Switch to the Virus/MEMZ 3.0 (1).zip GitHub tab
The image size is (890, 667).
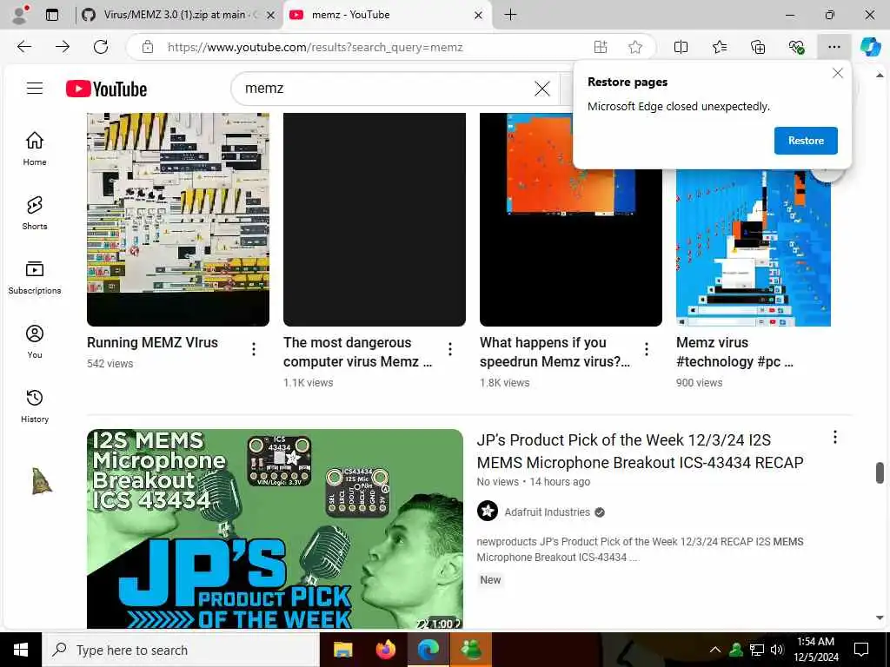click(x=177, y=15)
